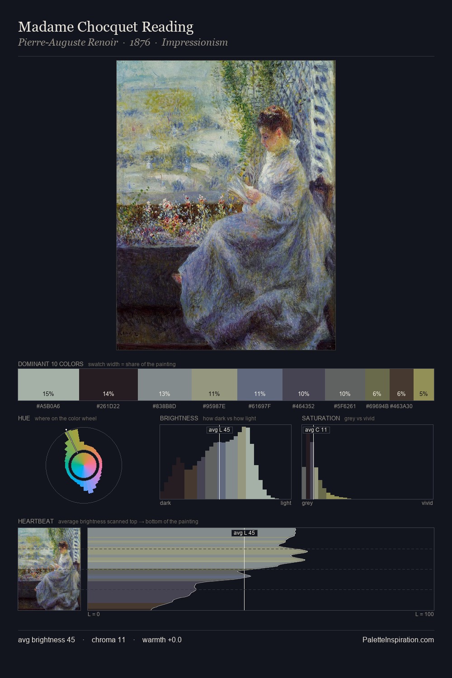Click the 'BRIGHTNESS' section heading
The image size is (452, 678).
[179, 418]
